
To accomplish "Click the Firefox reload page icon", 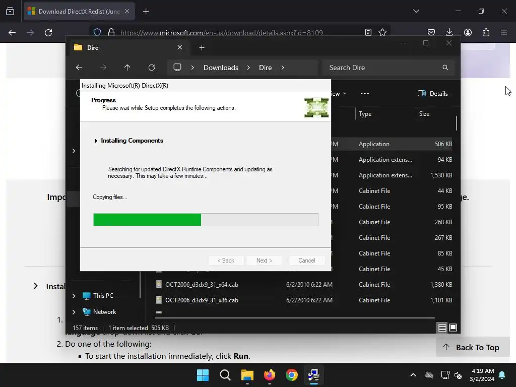I will (48, 33).
